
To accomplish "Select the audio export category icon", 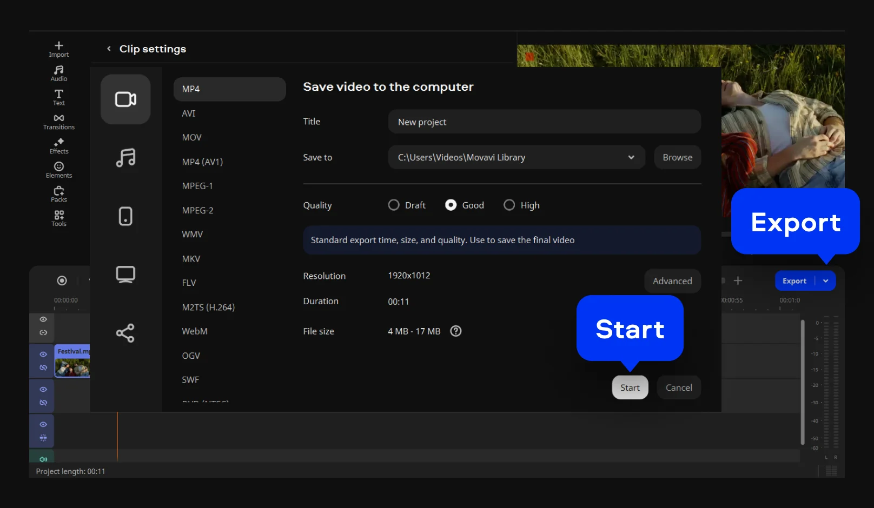I will [x=125, y=158].
